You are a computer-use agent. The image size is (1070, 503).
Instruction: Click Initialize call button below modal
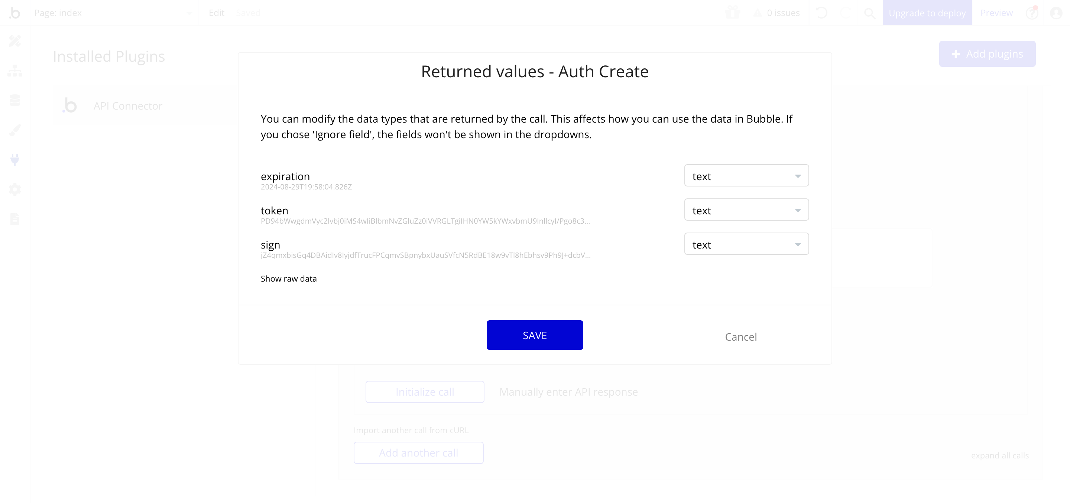click(425, 392)
